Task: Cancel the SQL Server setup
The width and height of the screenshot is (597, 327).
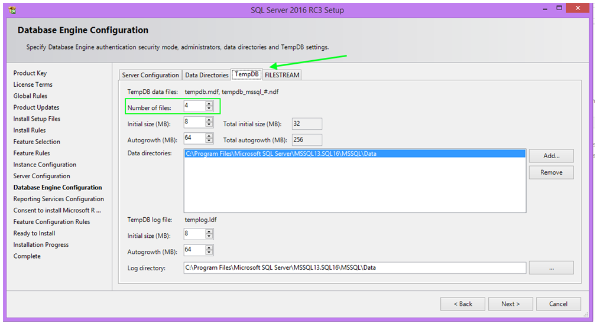Action: point(558,304)
